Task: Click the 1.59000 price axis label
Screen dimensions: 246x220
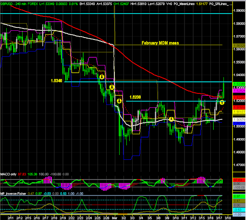Action: point(239,11)
